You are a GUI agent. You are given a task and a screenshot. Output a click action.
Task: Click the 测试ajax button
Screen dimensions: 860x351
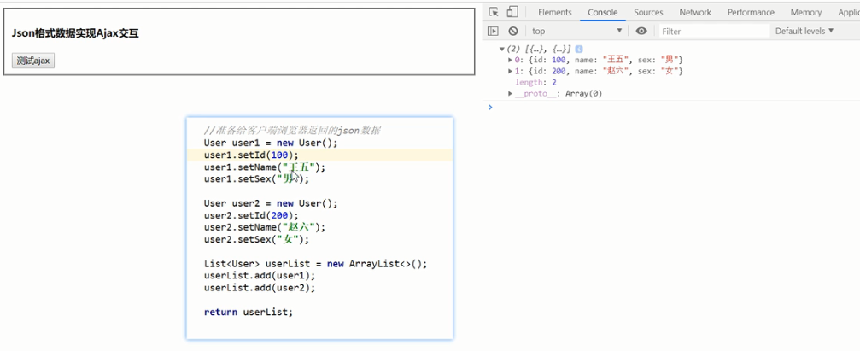click(x=33, y=61)
